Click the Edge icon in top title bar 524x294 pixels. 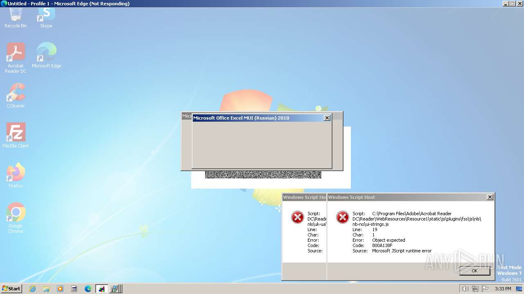point(4,4)
